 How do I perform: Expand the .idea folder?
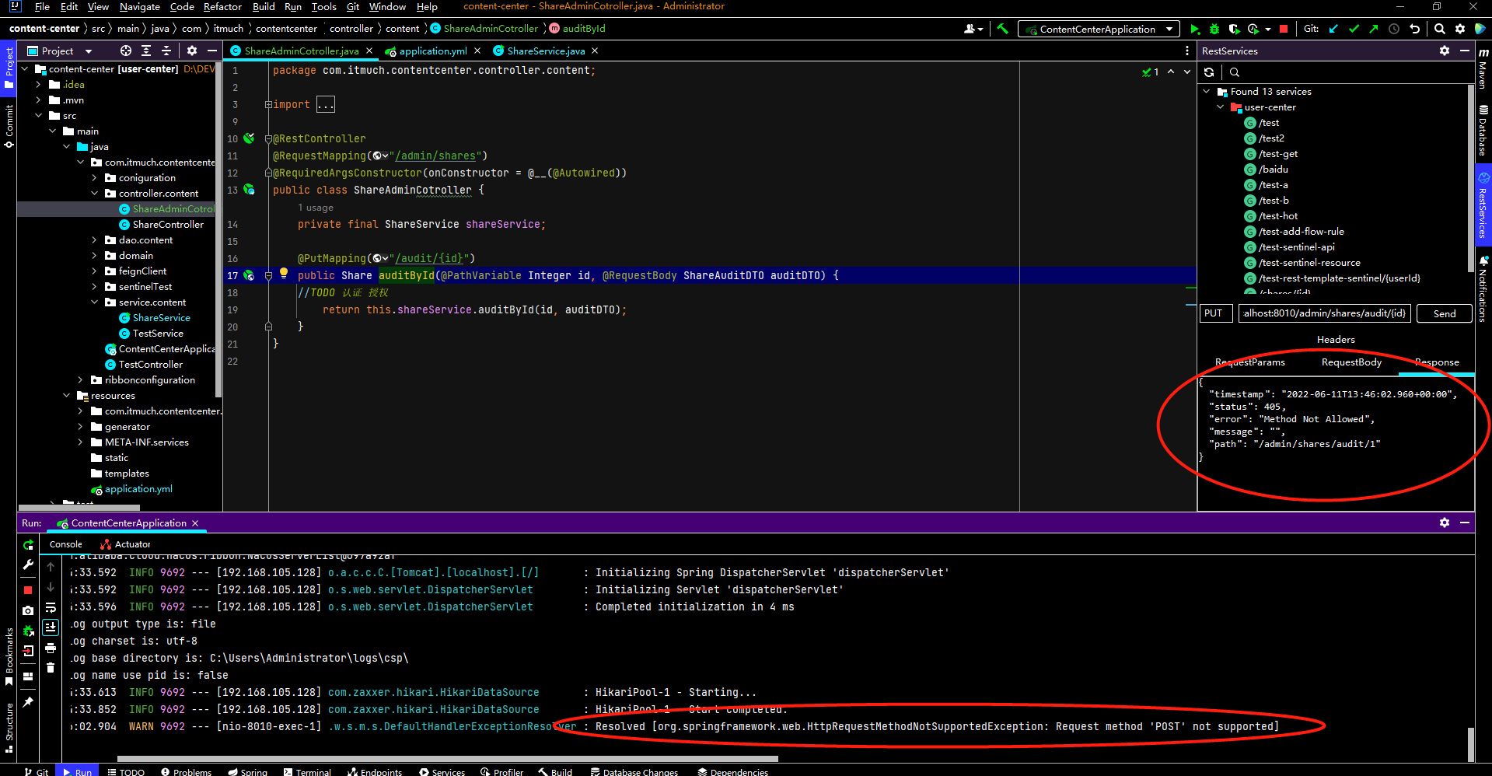(x=38, y=85)
